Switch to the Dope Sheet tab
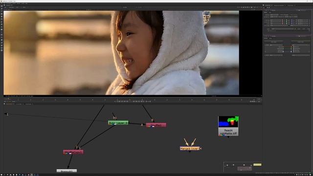The width and height of the screenshot is (313, 176). (28, 104)
